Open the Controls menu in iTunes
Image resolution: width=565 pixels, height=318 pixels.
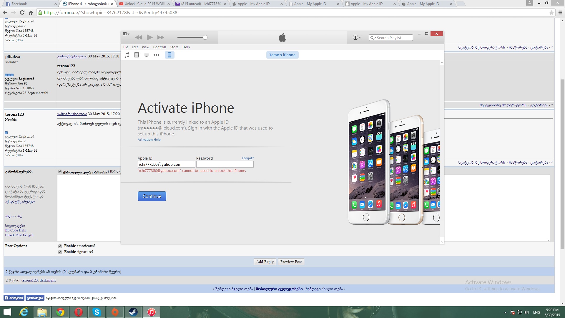coord(159,47)
